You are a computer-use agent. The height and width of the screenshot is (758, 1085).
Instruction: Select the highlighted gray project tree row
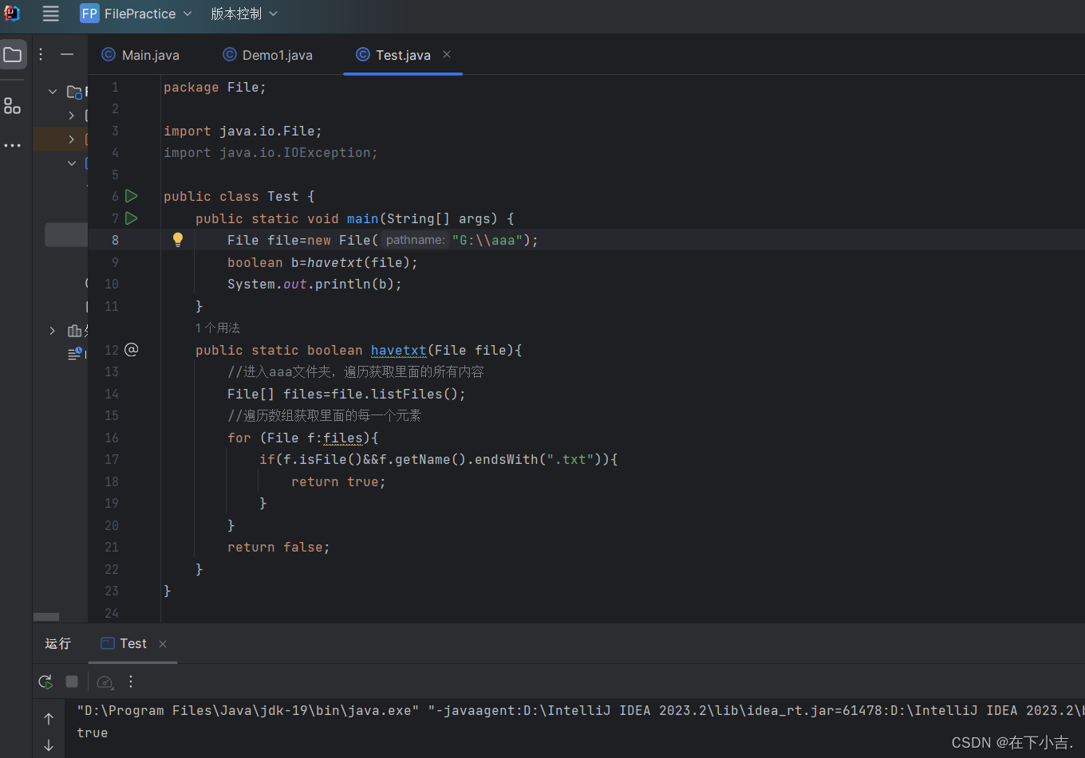66,234
